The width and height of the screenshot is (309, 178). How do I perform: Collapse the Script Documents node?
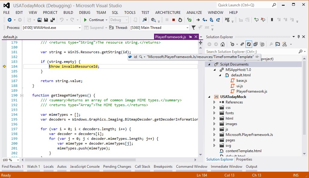209,64
